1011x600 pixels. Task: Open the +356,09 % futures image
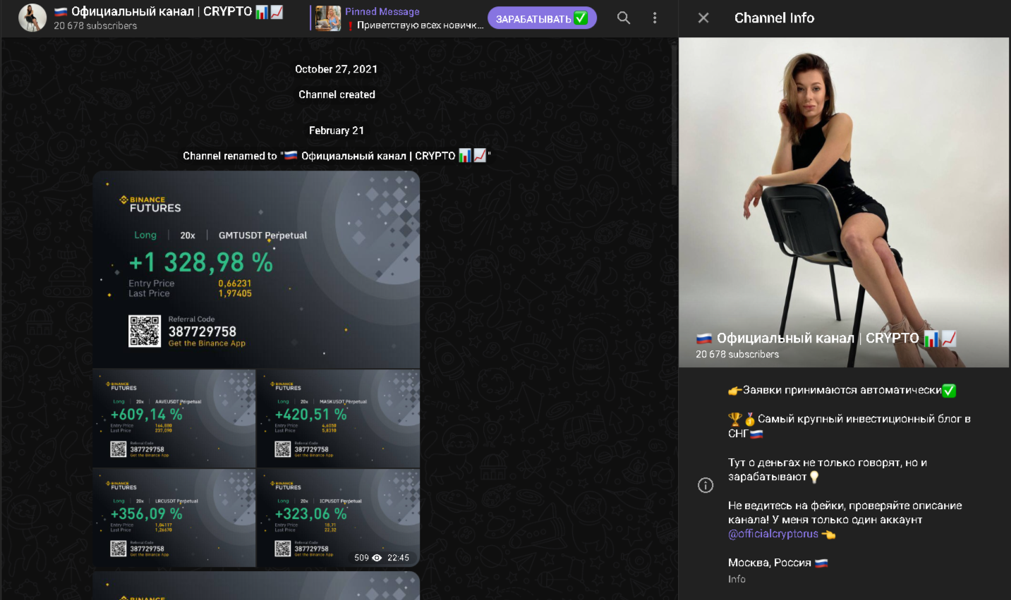point(174,518)
